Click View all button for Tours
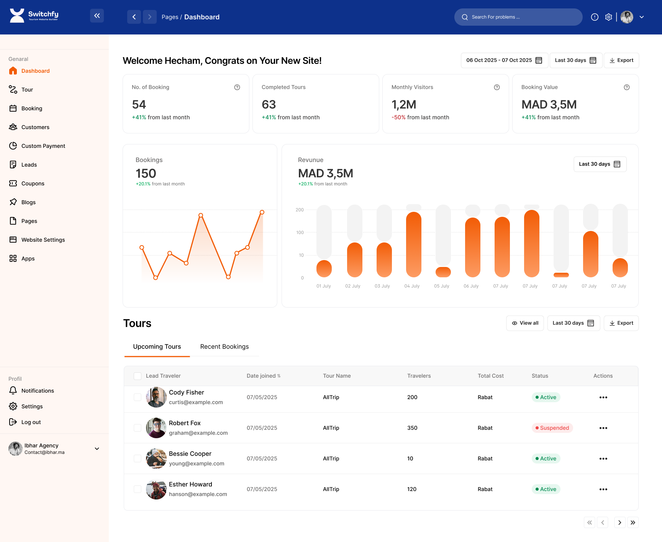Image resolution: width=662 pixels, height=542 pixels. [525, 323]
